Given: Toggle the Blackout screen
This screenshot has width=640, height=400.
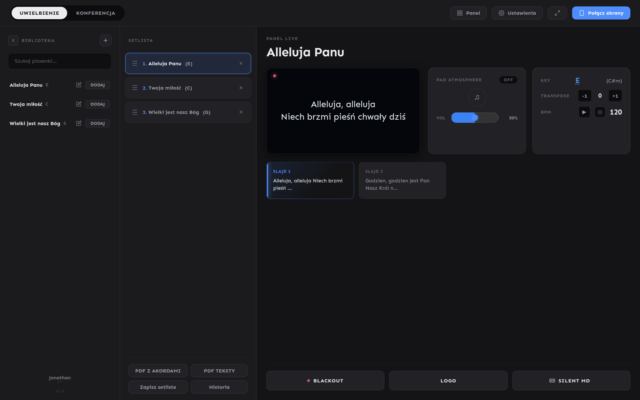Looking at the screenshot, I should point(325,380).
